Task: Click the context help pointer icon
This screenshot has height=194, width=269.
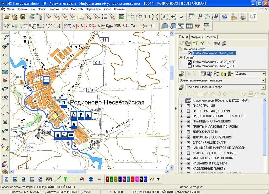Action: pyautogui.click(x=253, y=16)
